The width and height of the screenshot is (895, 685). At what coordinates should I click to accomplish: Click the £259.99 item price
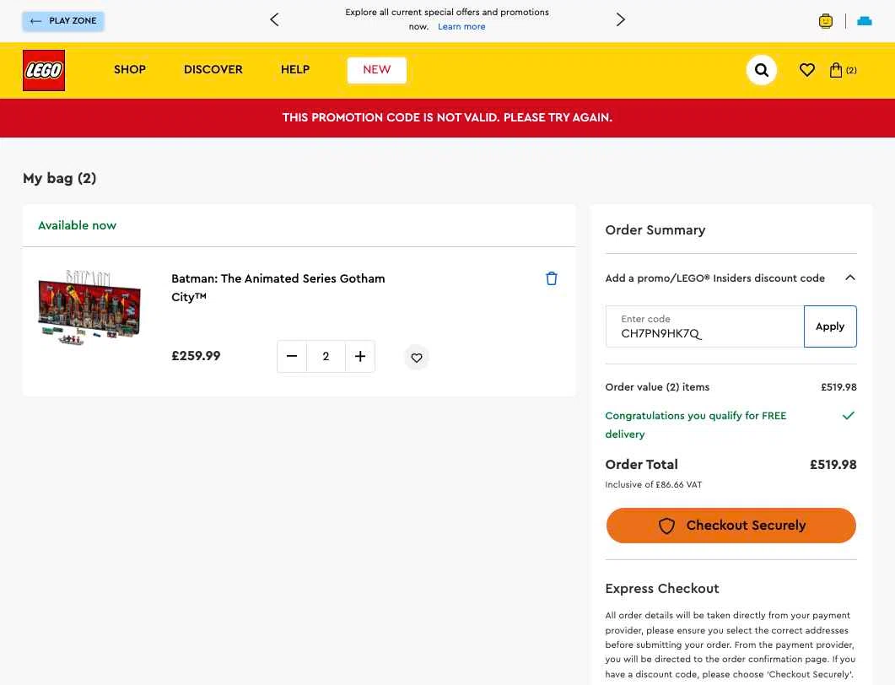pyautogui.click(x=196, y=356)
